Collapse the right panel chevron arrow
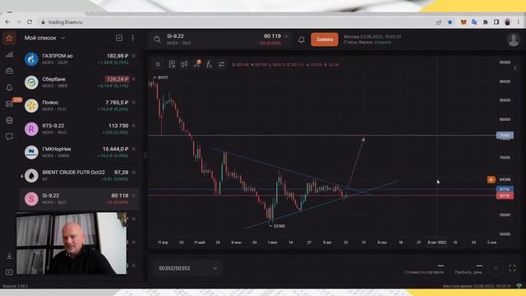526x296 pixels. click(515, 68)
